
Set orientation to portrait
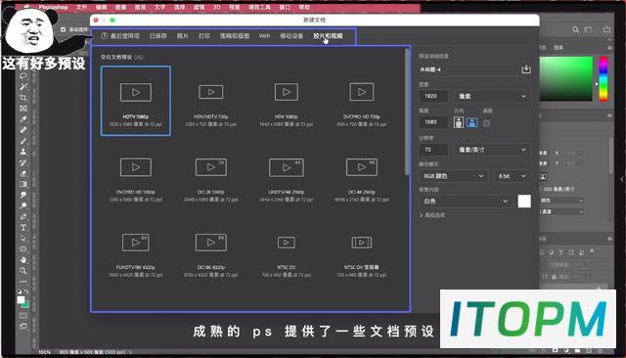pos(459,122)
